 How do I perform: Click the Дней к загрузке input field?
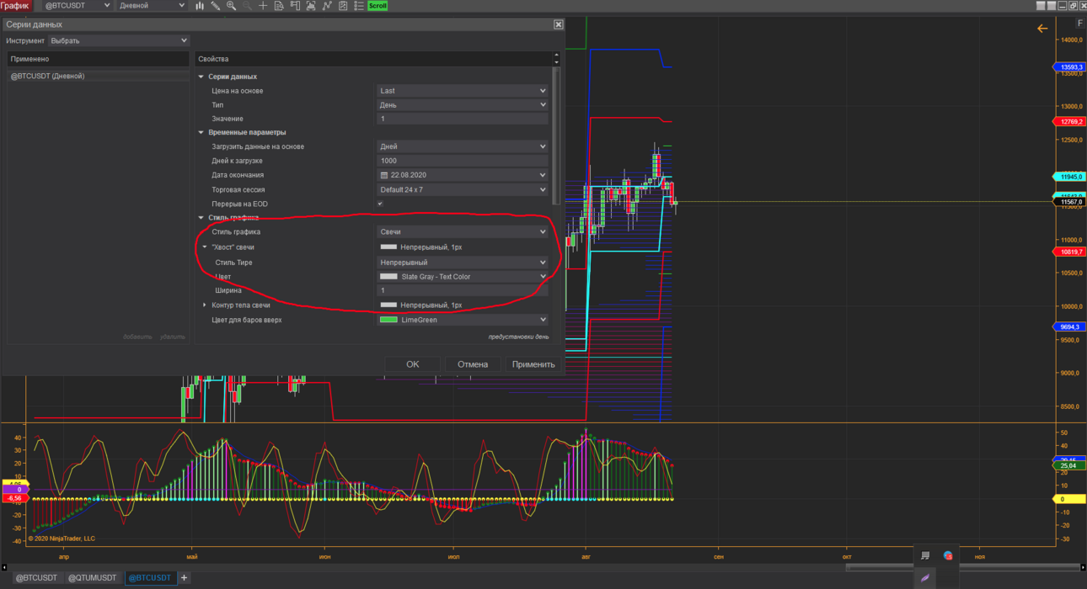463,161
